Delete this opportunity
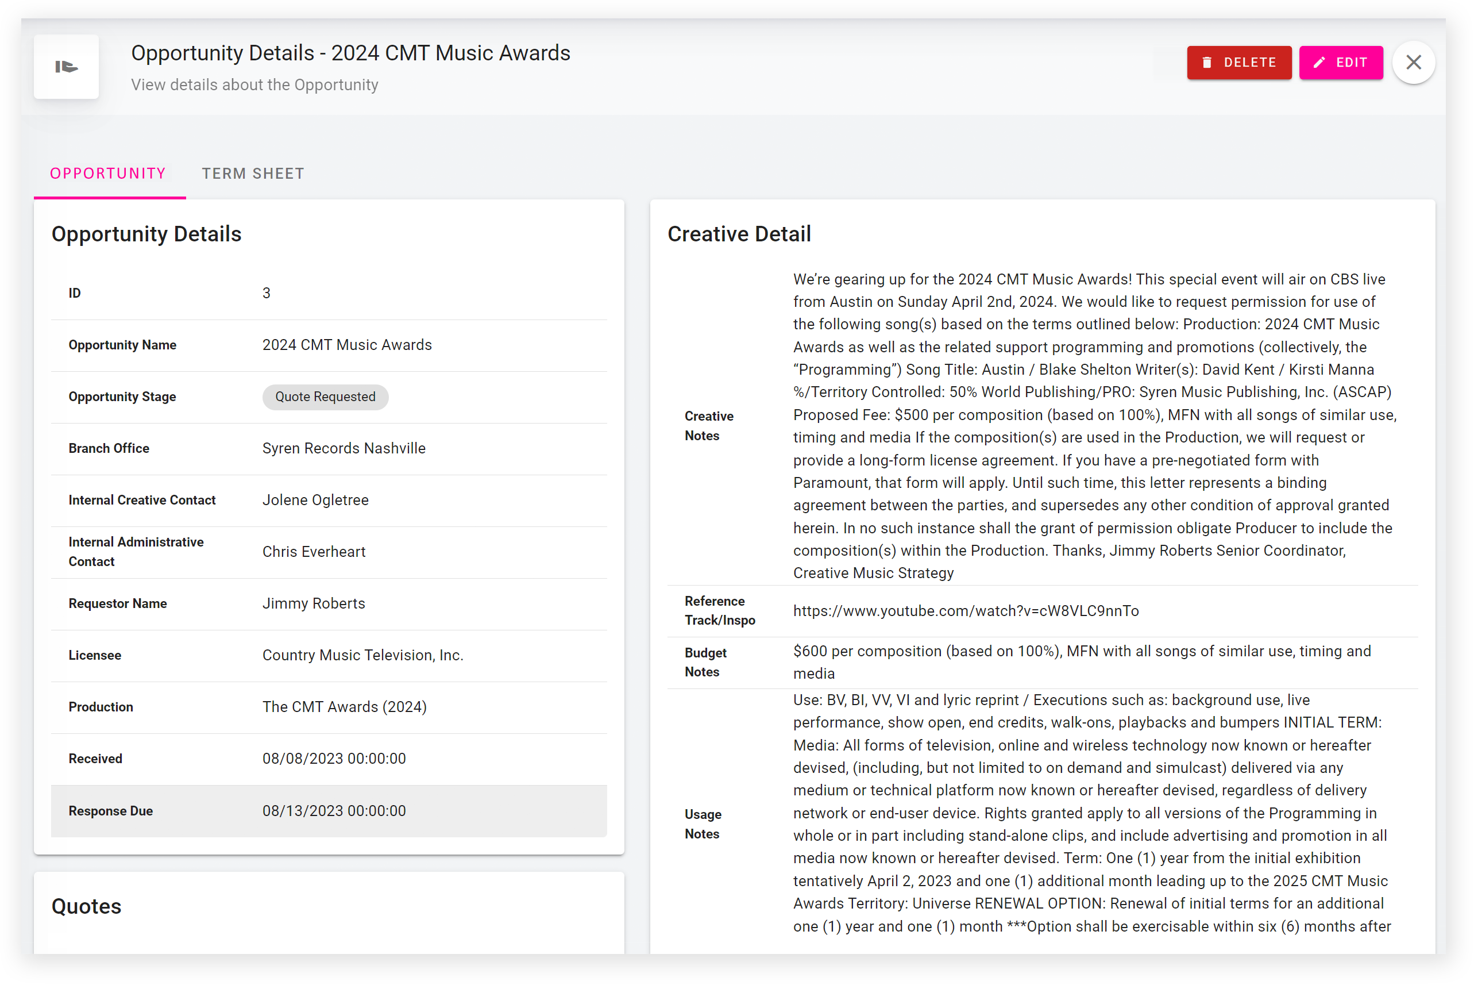1474x985 pixels. click(x=1238, y=62)
